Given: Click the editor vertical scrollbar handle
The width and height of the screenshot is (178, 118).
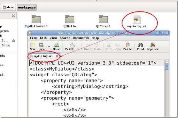Looking at the screenshot, I should [x=167, y=66].
